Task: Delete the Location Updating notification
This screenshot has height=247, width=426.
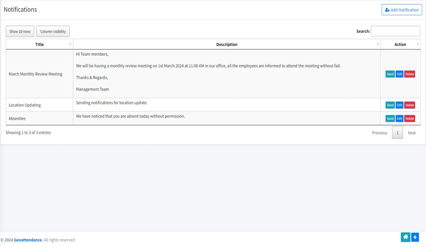Action: (409, 105)
